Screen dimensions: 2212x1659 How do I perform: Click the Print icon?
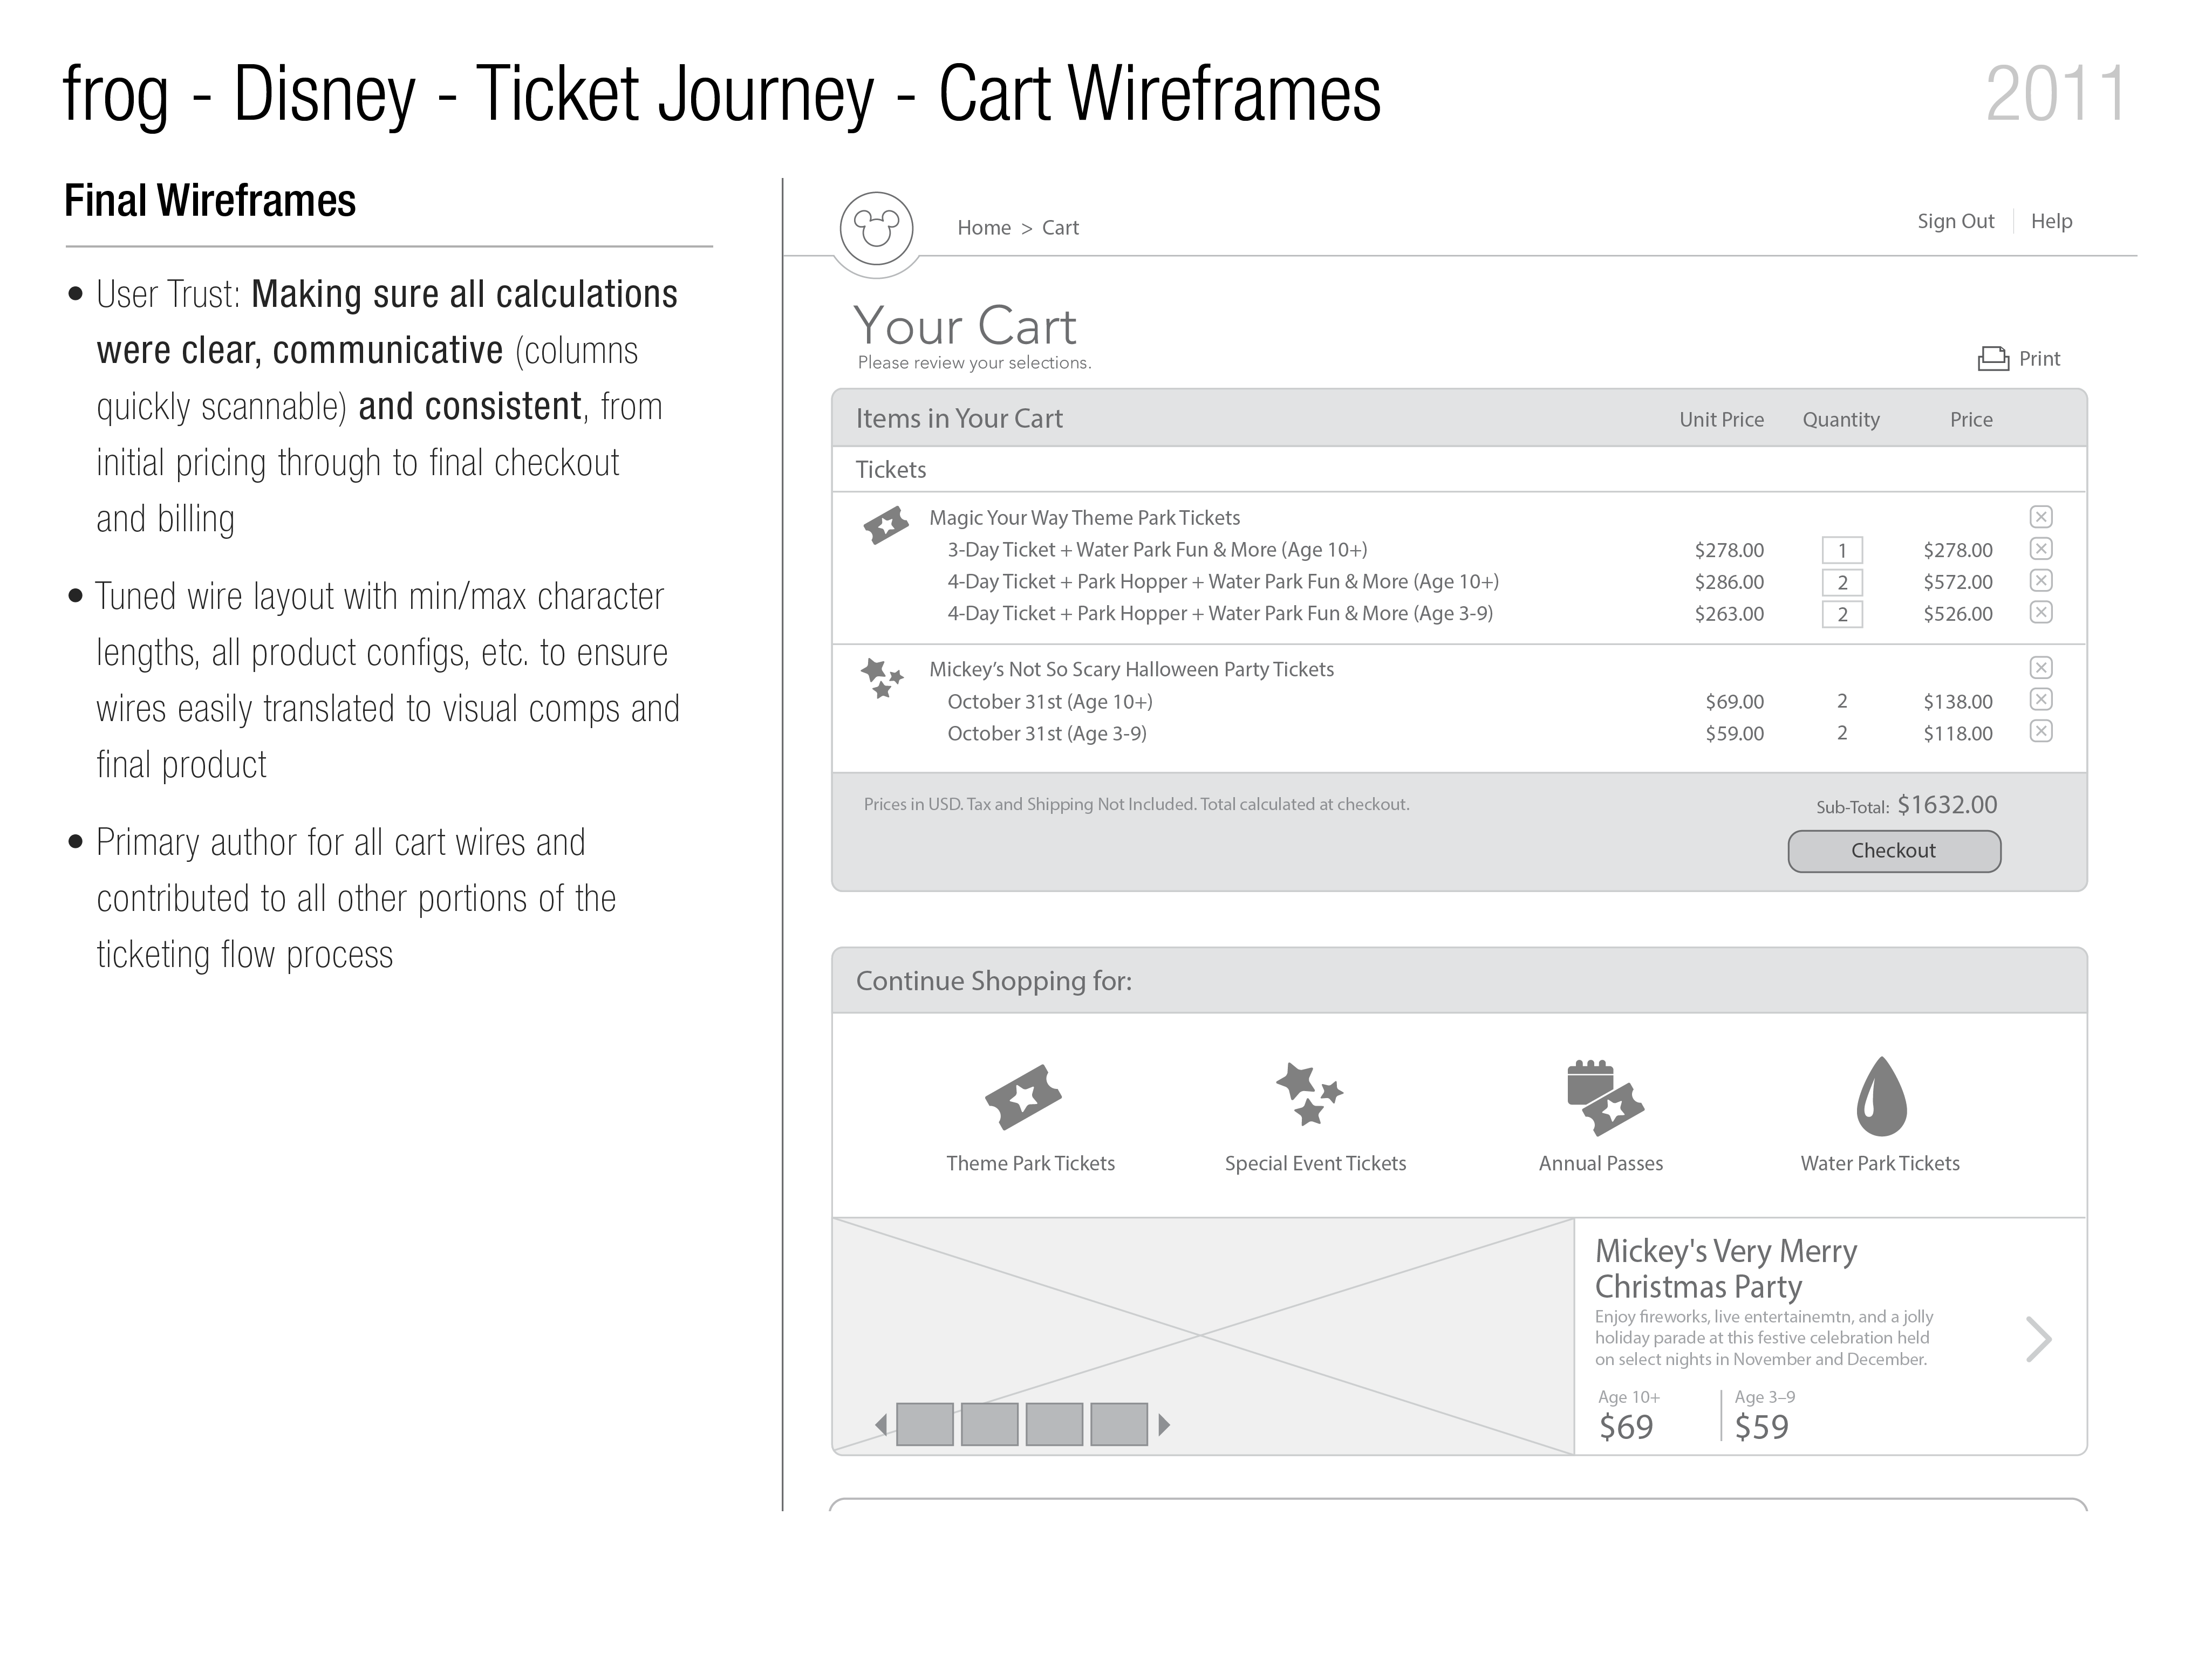click(x=1992, y=359)
